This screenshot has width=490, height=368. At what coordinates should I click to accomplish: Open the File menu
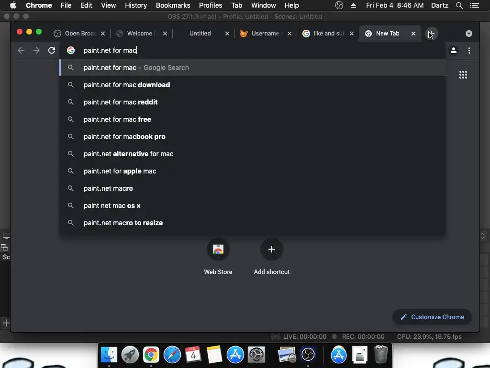tap(66, 5)
